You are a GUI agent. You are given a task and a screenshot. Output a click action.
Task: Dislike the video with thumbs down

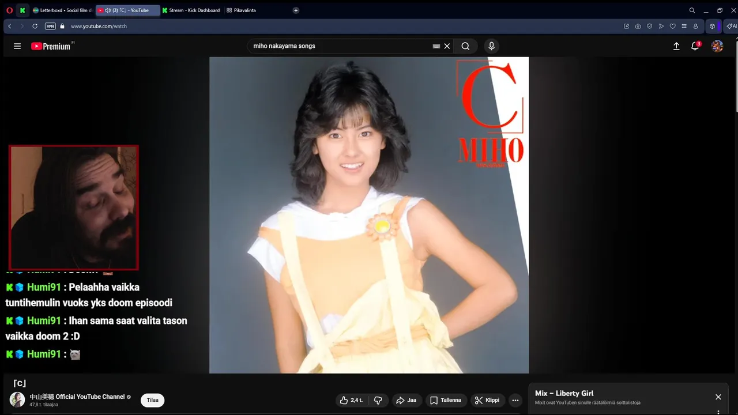point(378,400)
